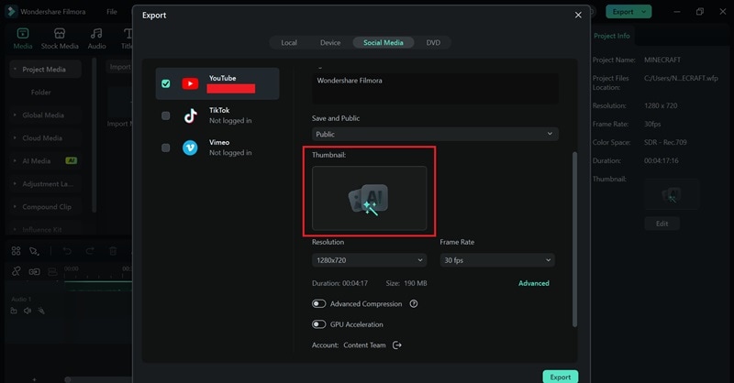This screenshot has width=734, height=383.
Task: Select the Social Media tab
Action: tap(384, 42)
